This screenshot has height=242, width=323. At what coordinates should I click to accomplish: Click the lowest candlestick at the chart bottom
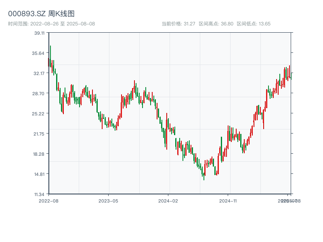tap(204, 176)
